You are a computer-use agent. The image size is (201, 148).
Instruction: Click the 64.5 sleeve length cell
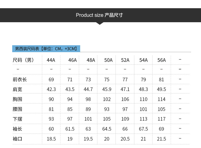point(107,129)
